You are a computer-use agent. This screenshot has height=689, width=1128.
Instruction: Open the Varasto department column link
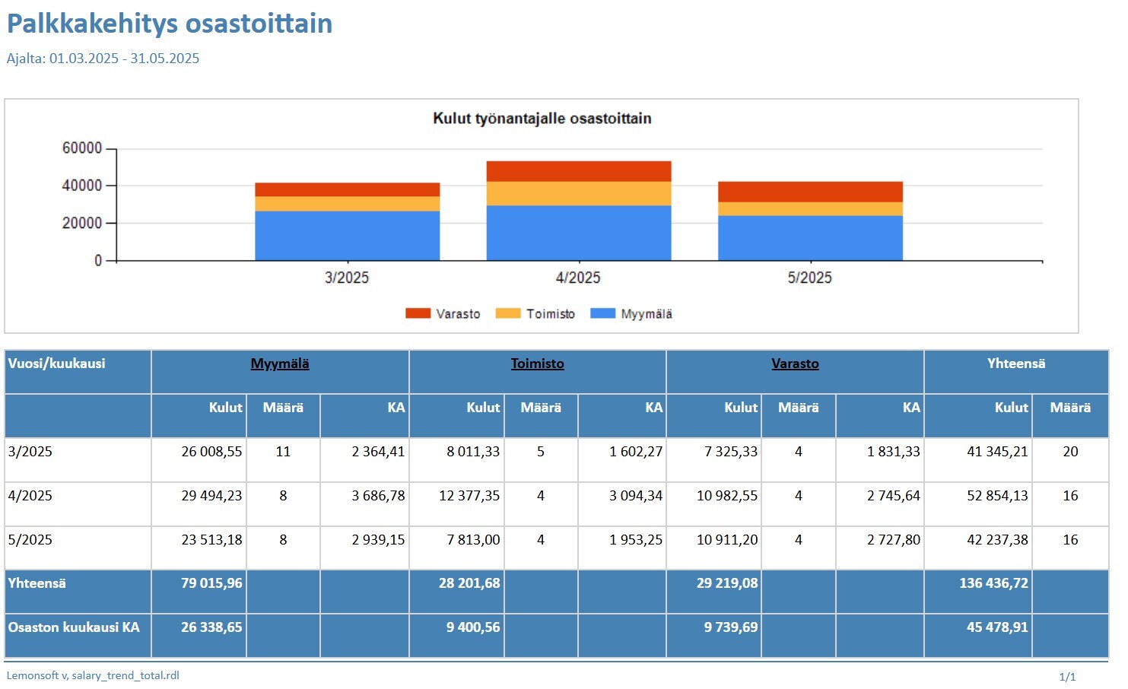pyautogui.click(x=795, y=364)
